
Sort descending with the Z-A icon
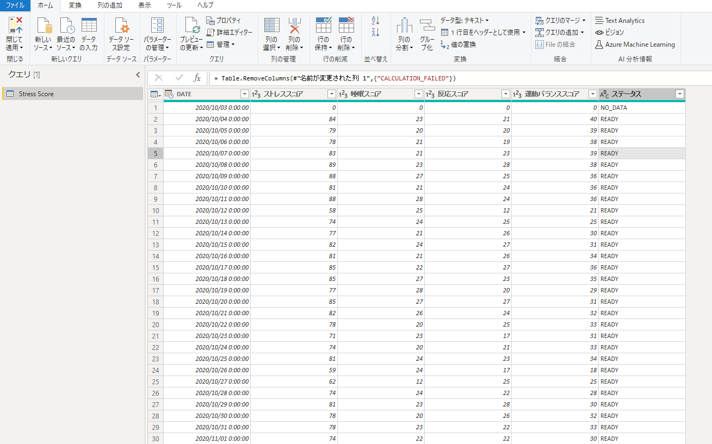pyautogui.click(x=375, y=33)
